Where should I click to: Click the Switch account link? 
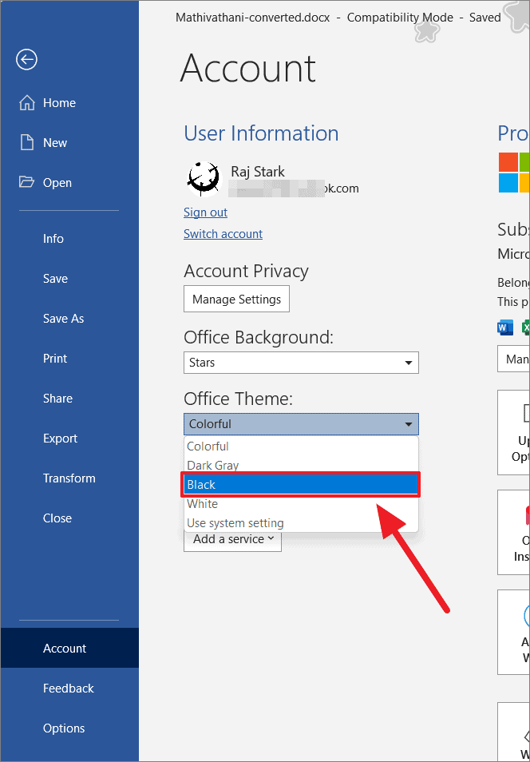(x=223, y=233)
